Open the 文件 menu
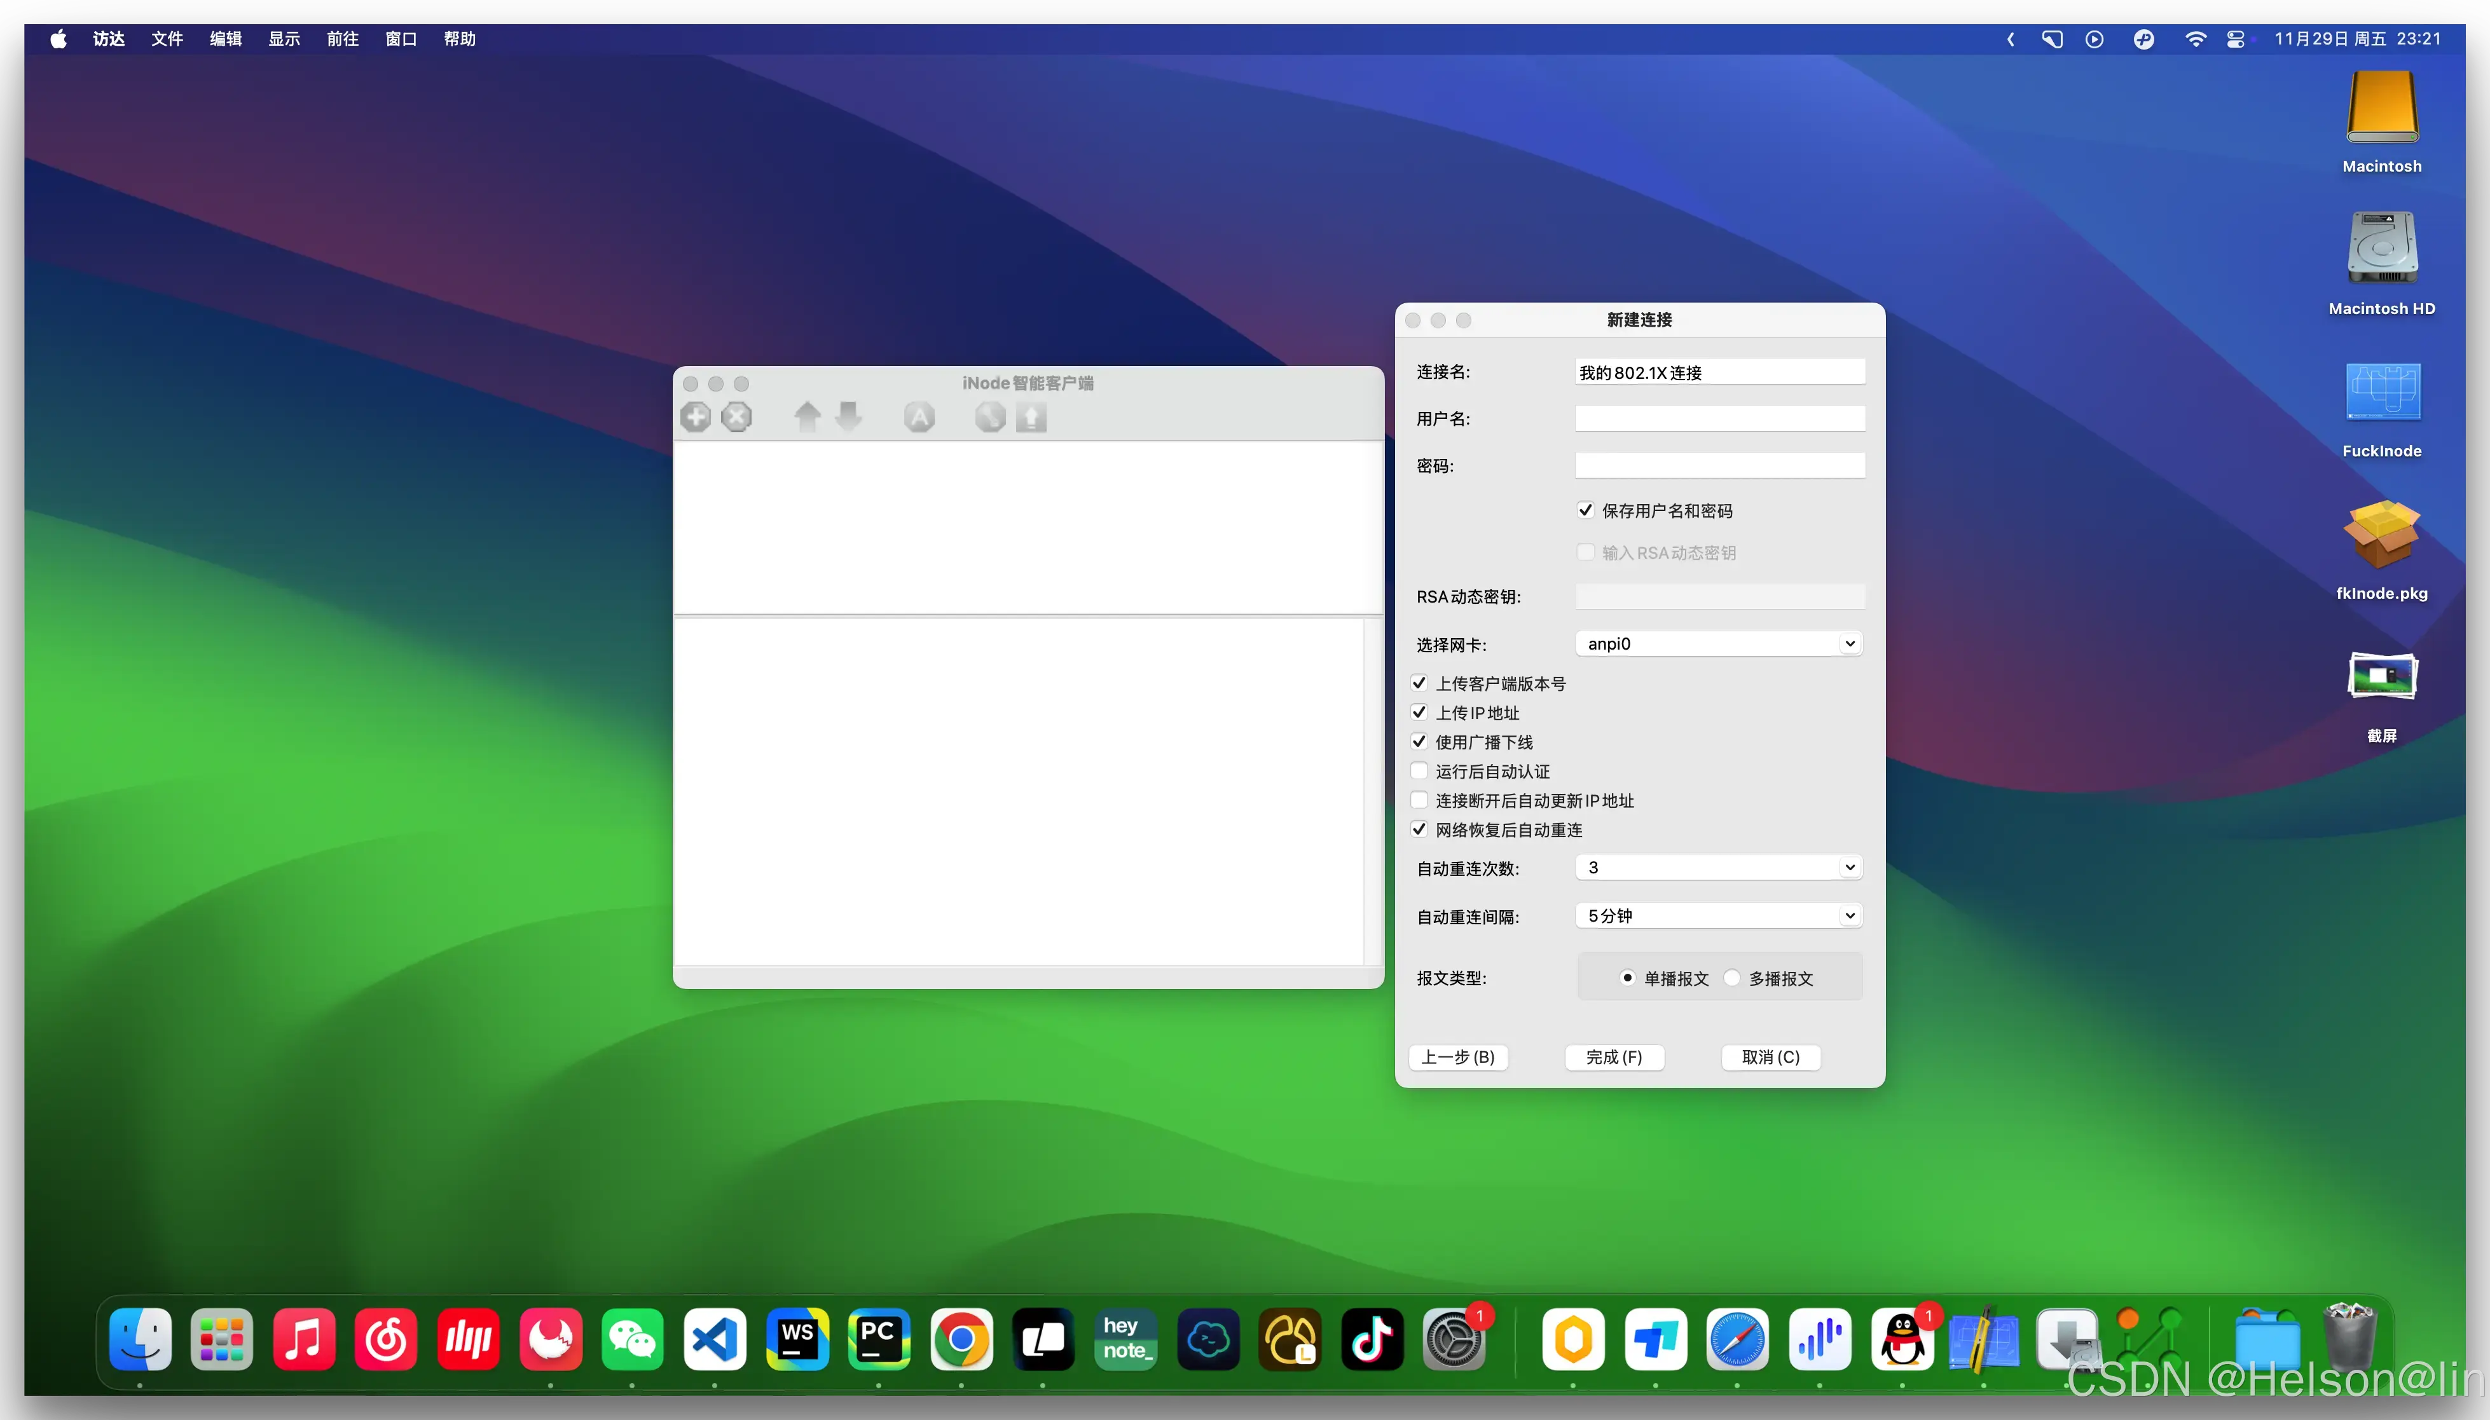The image size is (2490, 1420). [x=167, y=39]
